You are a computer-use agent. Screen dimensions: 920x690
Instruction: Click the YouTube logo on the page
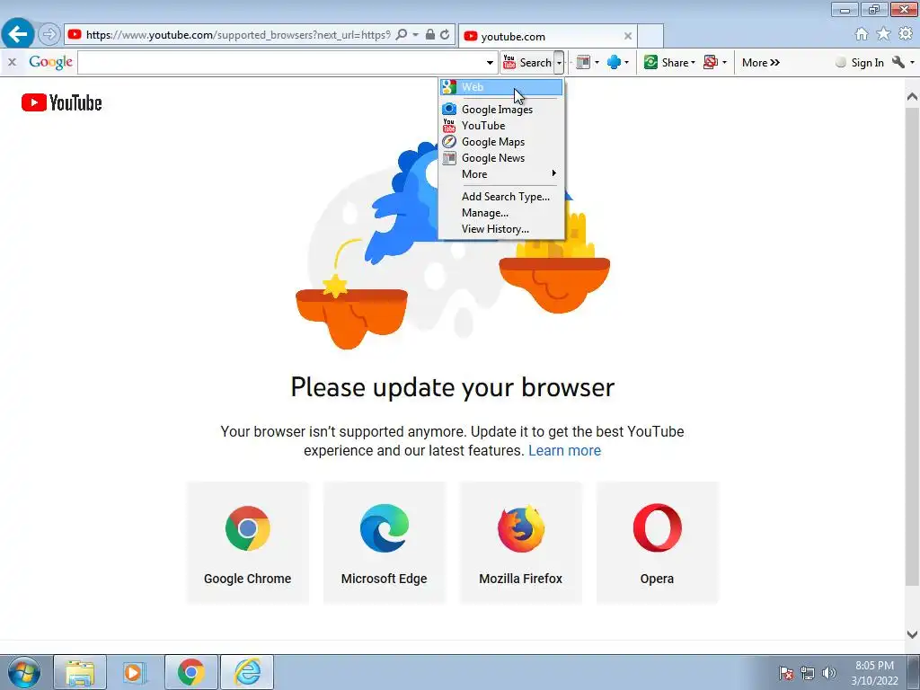tap(62, 102)
